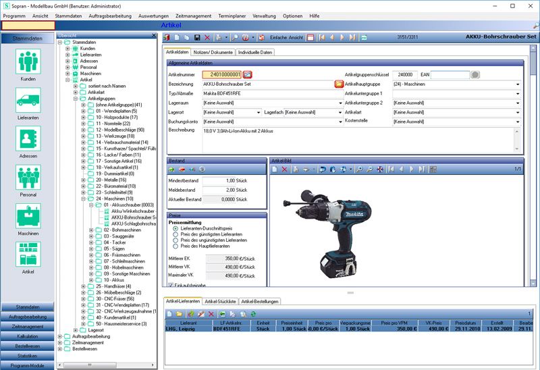This screenshot has height=370, width=540.
Task: Open the Lagerraum dropdown
Action: 340,103
